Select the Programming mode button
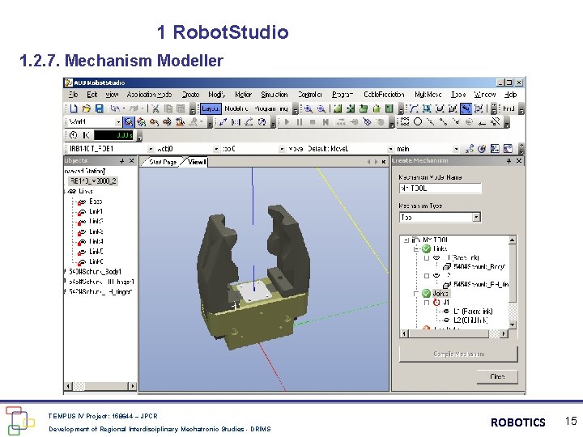 pyautogui.click(x=271, y=108)
